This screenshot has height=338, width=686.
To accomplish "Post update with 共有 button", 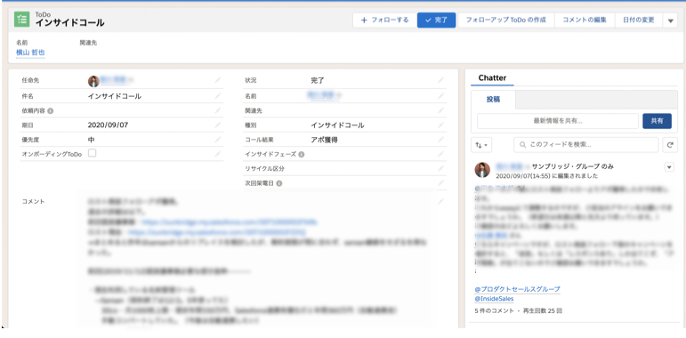I will (x=657, y=121).
